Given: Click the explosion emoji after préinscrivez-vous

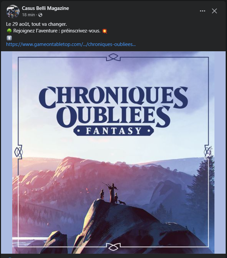Looking at the screenshot, I should 105,31.
